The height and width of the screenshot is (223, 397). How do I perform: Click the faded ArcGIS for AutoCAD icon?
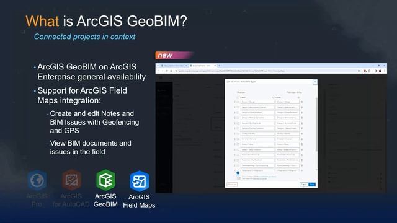click(72, 180)
